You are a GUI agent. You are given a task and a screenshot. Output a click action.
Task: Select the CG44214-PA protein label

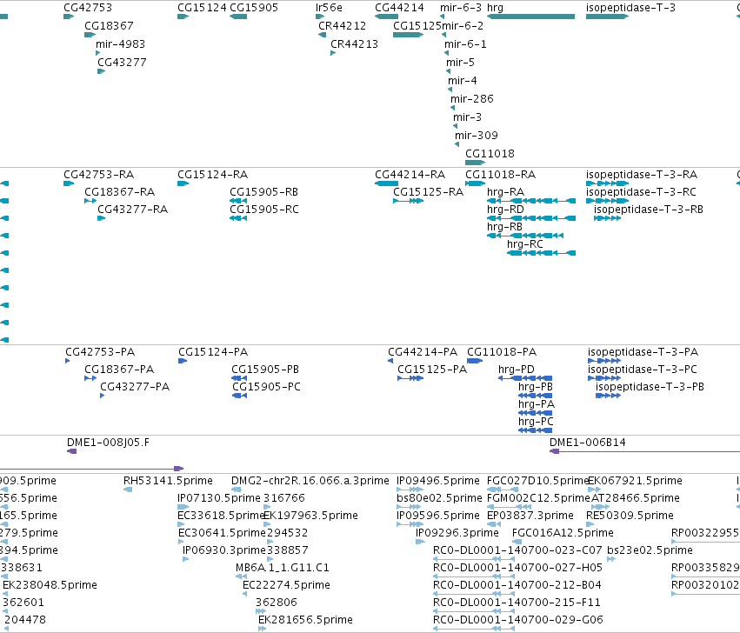(x=423, y=352)
